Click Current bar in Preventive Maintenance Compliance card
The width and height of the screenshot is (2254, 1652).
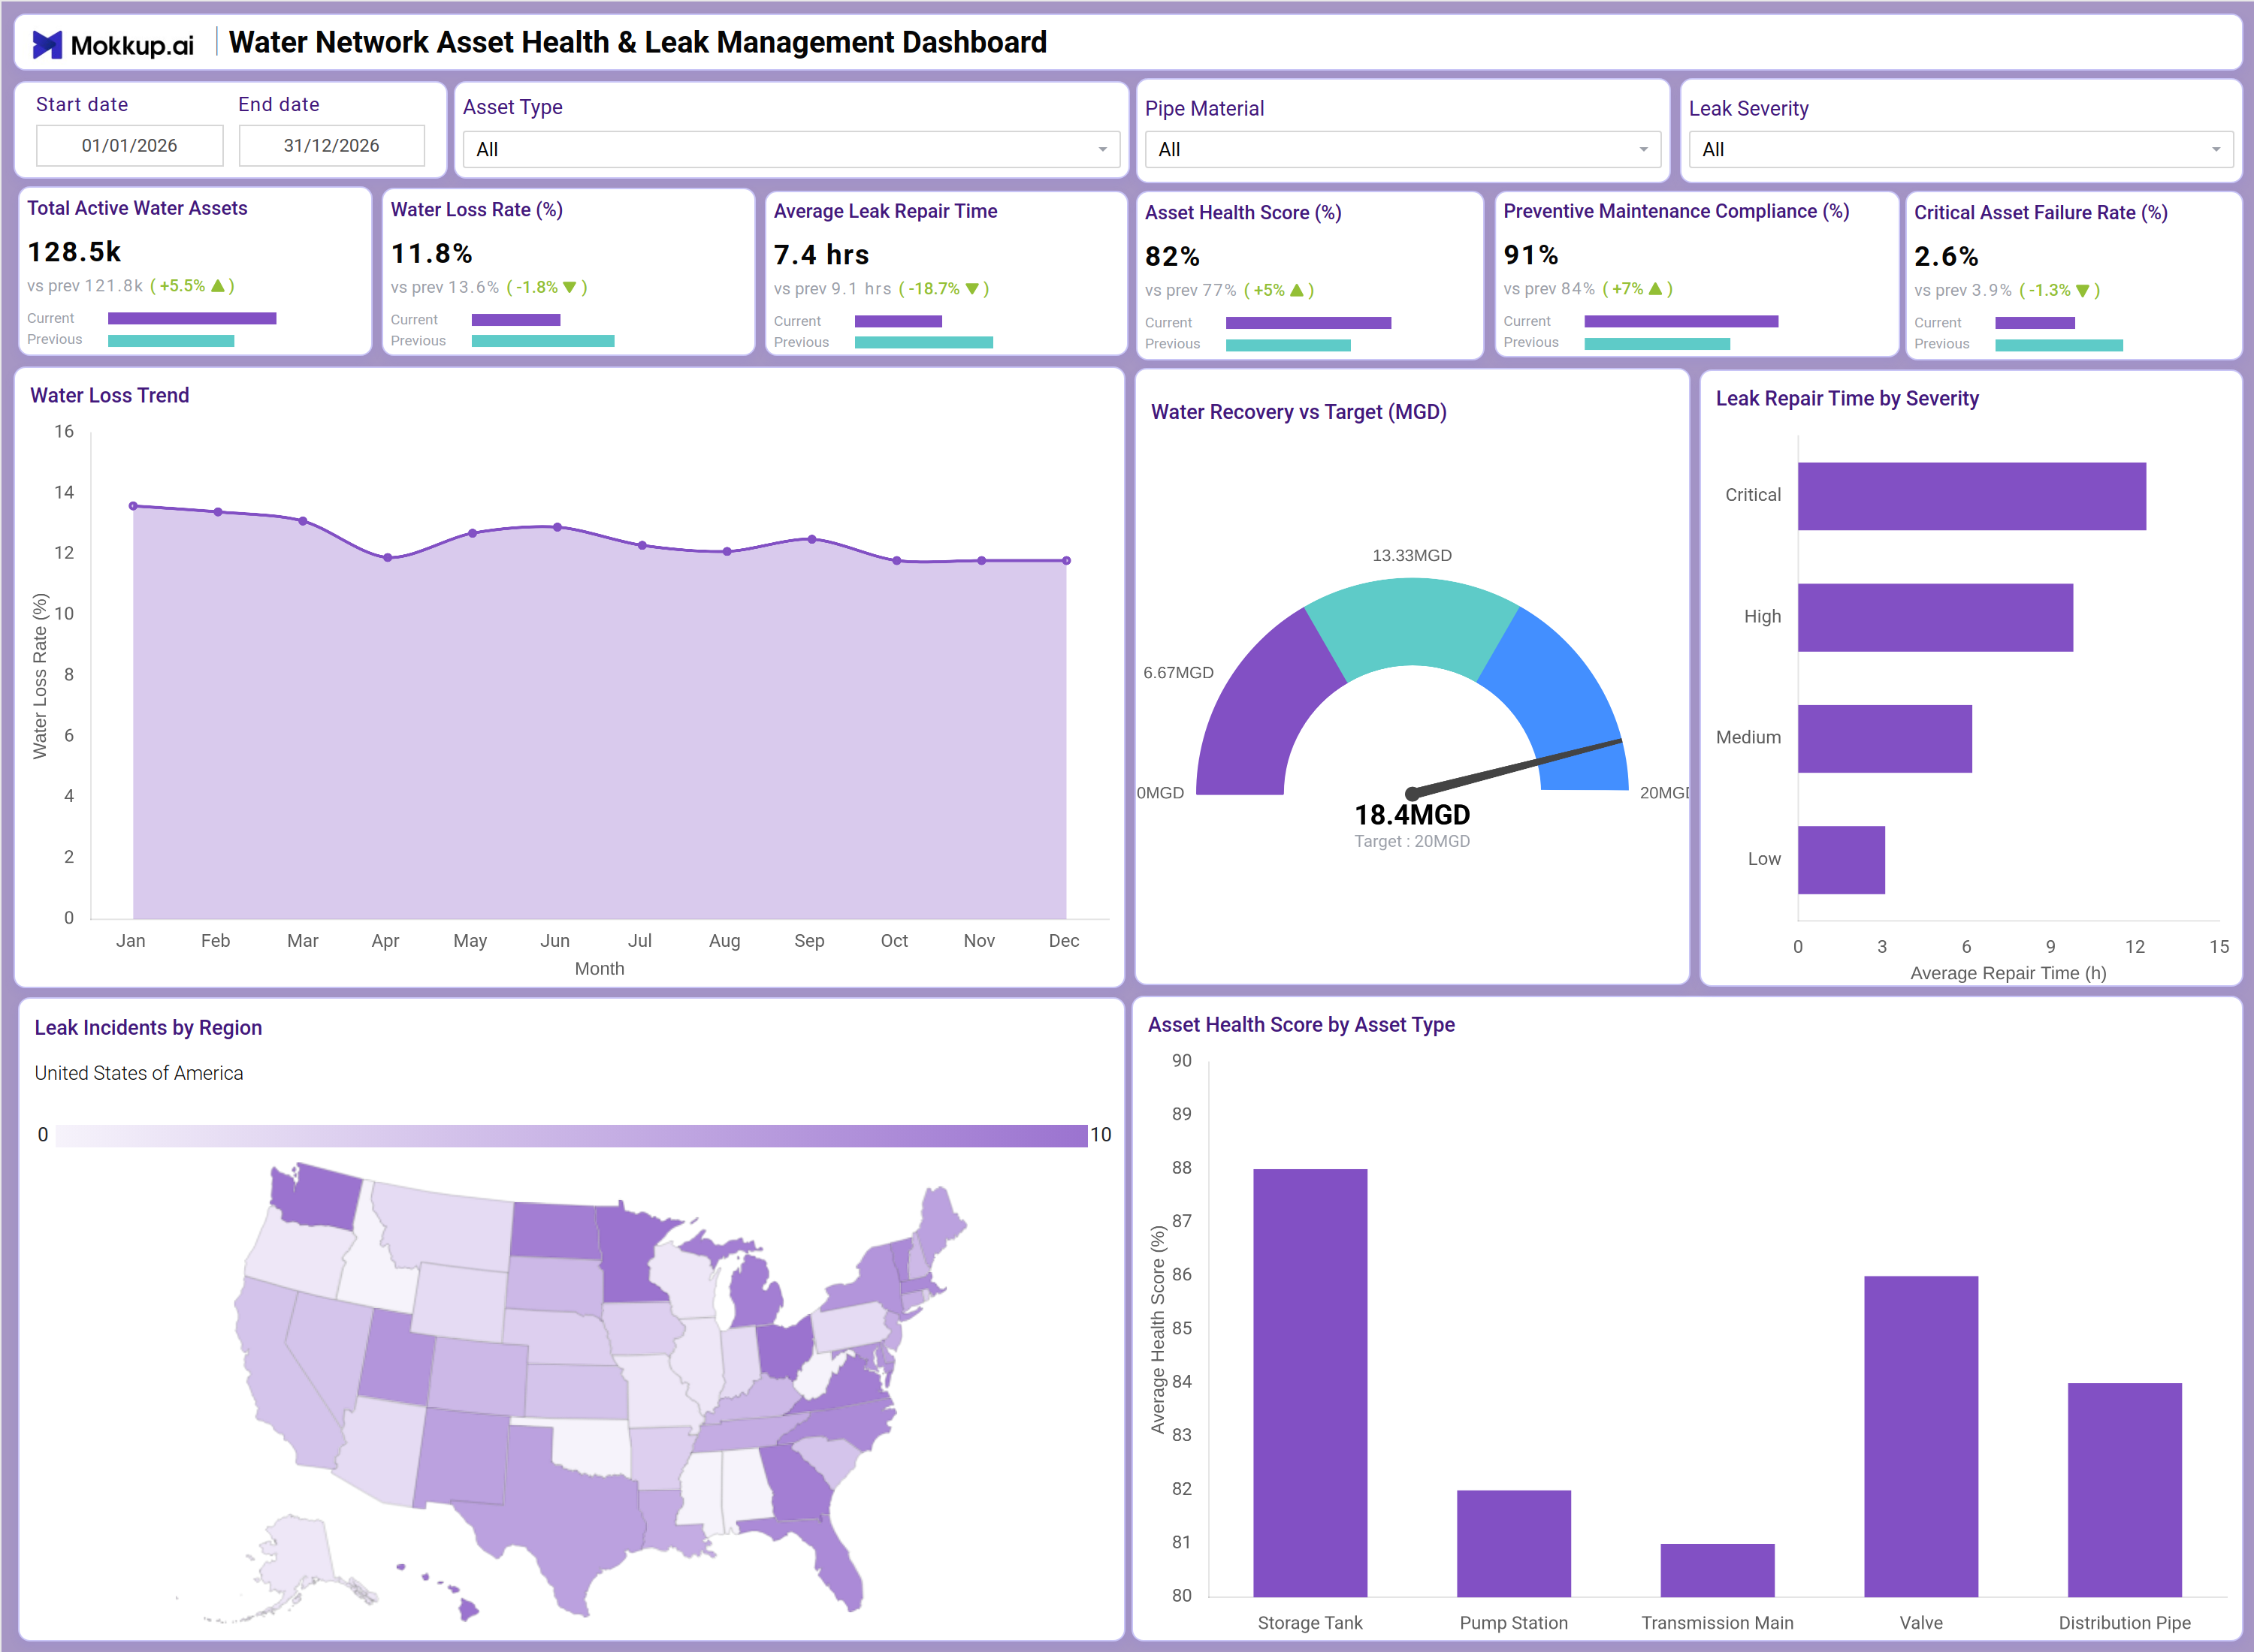pos(1681,321)
